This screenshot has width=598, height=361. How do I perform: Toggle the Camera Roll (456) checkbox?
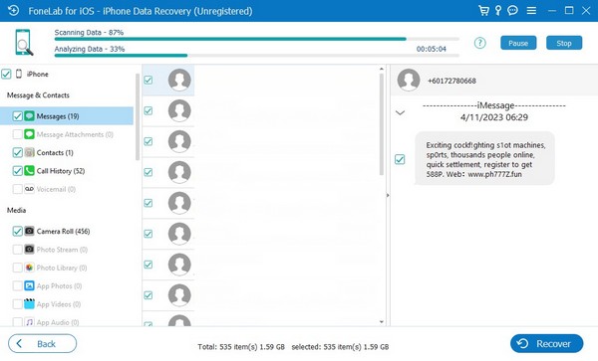click(x=17, y=231)
